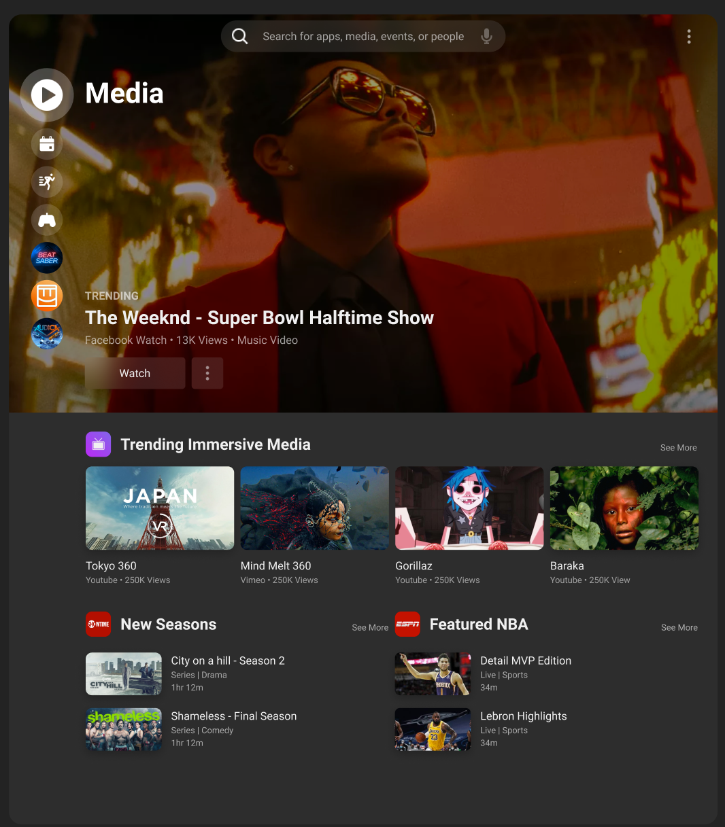Screen dimensions: 725x827
Task: Focus the search input field
Action: (363, 36)
